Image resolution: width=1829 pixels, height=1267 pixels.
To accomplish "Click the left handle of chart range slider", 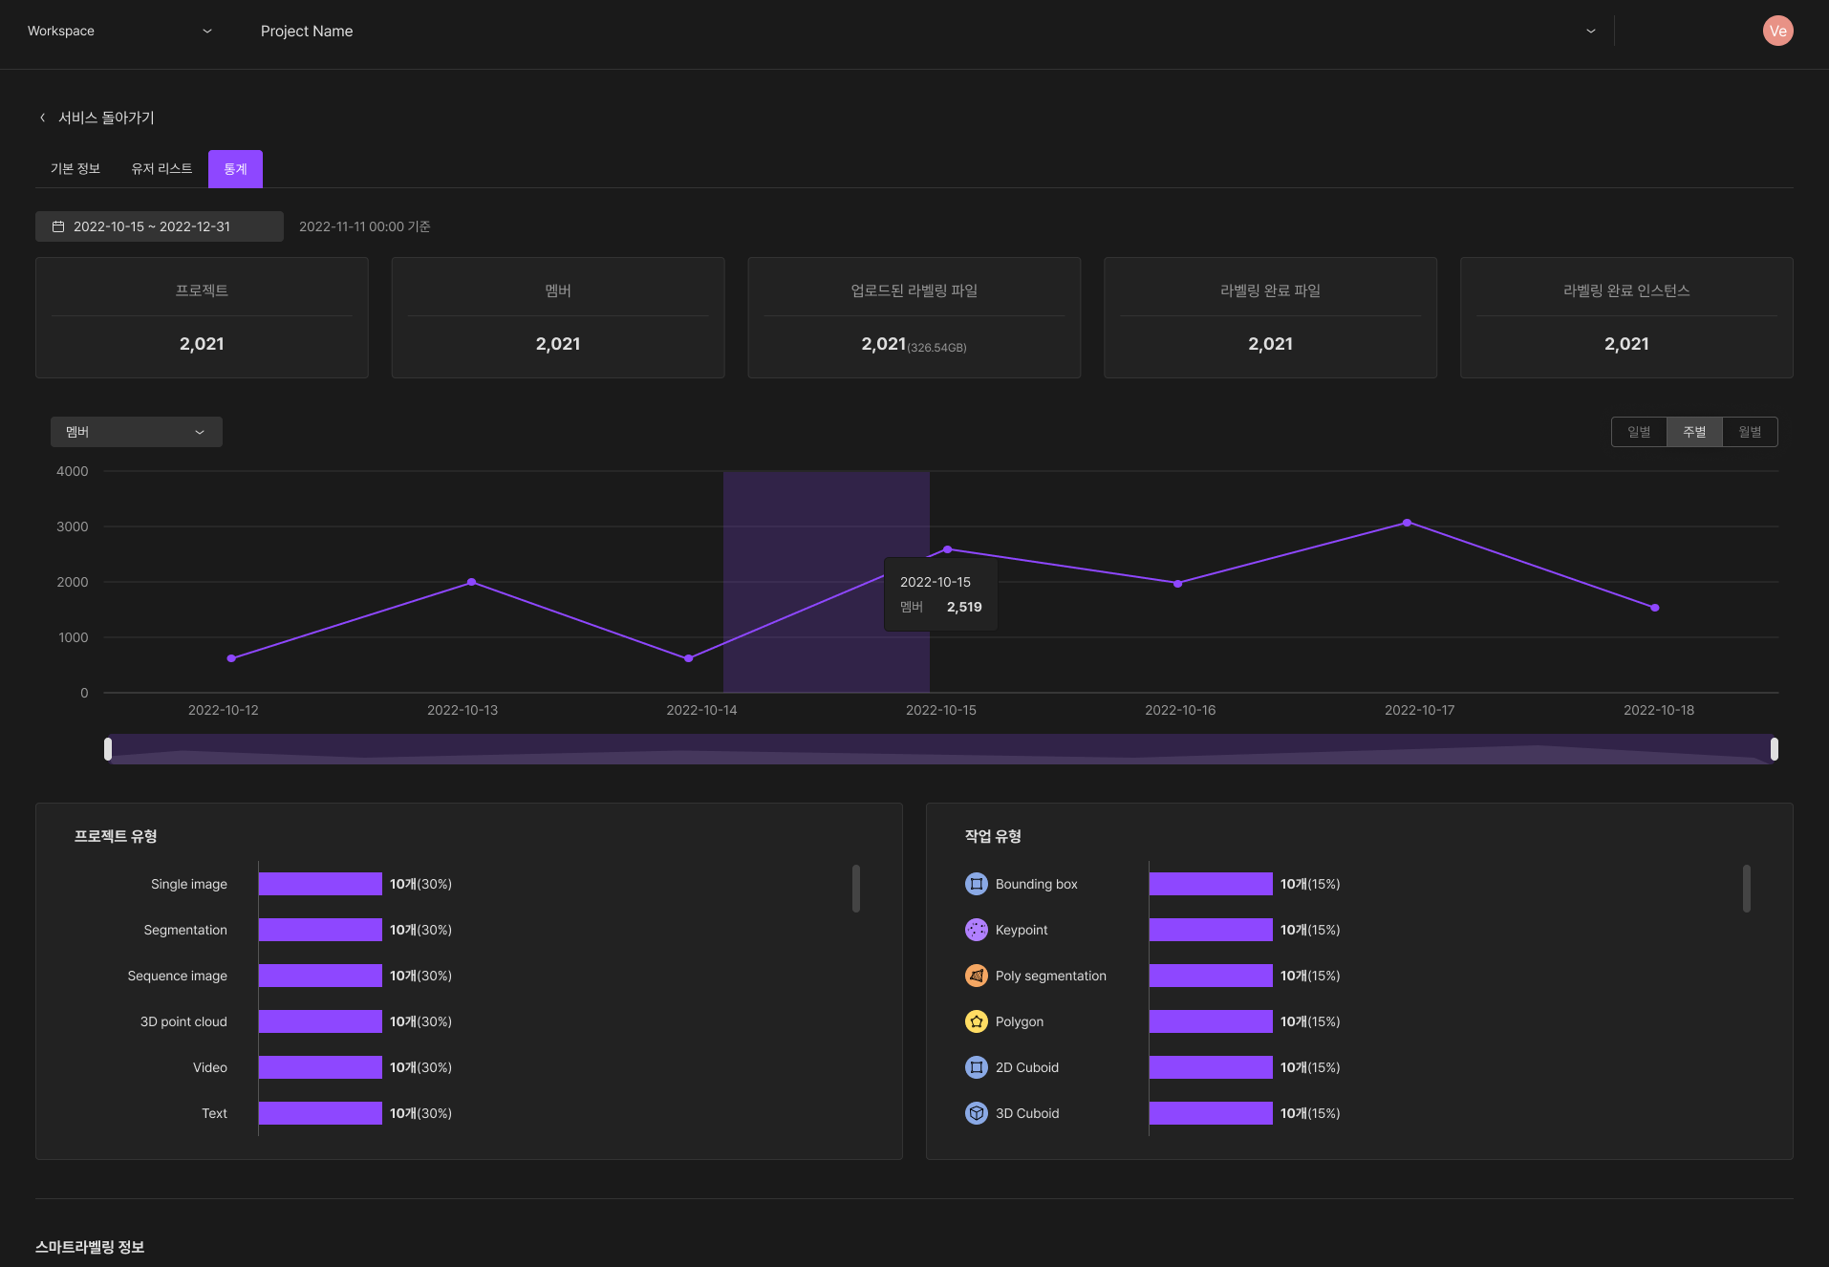I will tap(108, 749).
